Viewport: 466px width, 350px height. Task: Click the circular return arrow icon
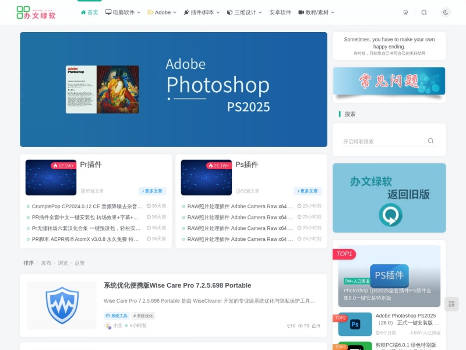(390, 215)
